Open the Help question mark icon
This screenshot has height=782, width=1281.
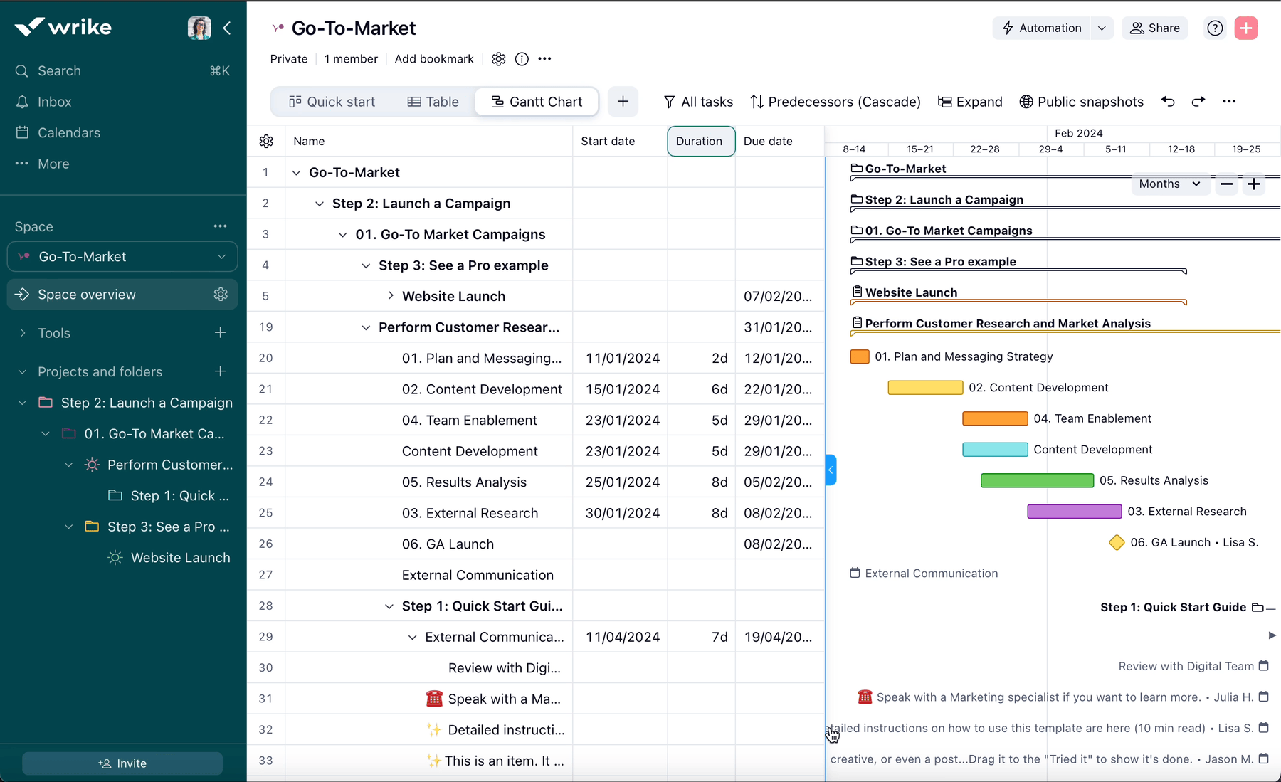click(x=1215, y=28)
